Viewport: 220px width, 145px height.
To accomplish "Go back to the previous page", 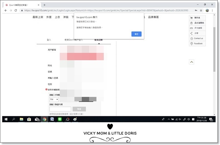I will [x=5, y=10].
